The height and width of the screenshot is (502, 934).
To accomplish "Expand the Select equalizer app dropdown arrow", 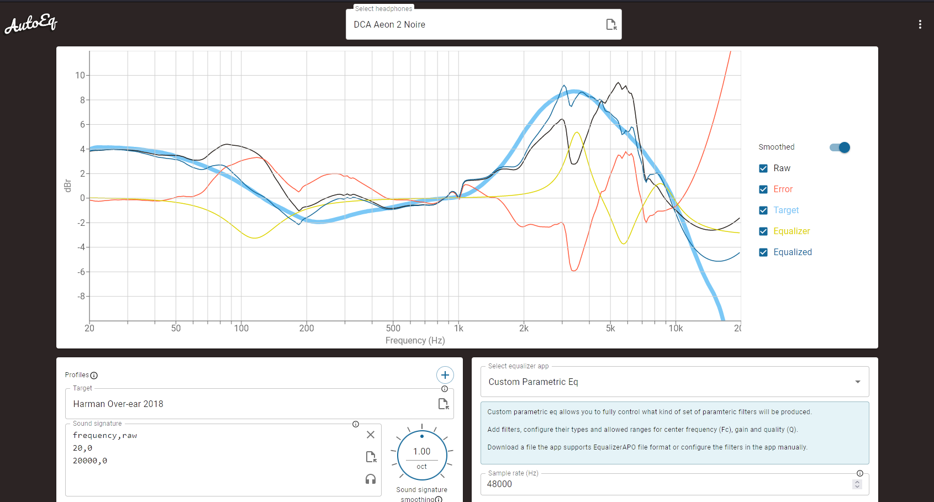I will click(x=858, y=382).
